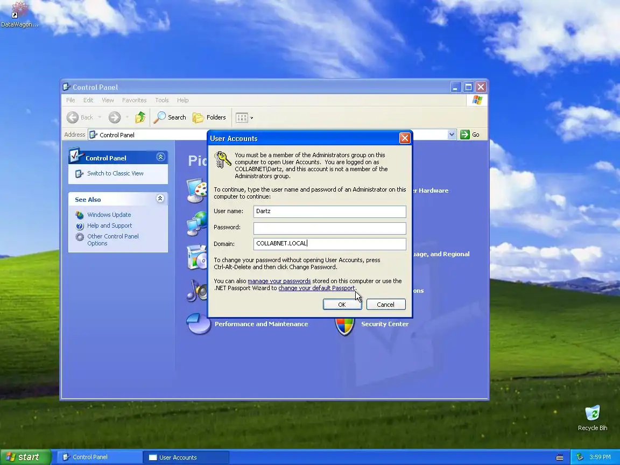Screen dimensions: 620x465
Task: Open the Tools menu
Action: (x=161, y=100)
